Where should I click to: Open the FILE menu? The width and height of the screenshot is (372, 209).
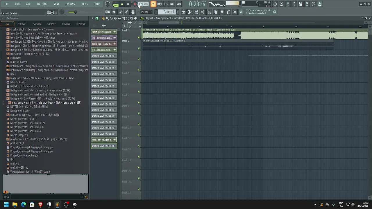[6, 4]
